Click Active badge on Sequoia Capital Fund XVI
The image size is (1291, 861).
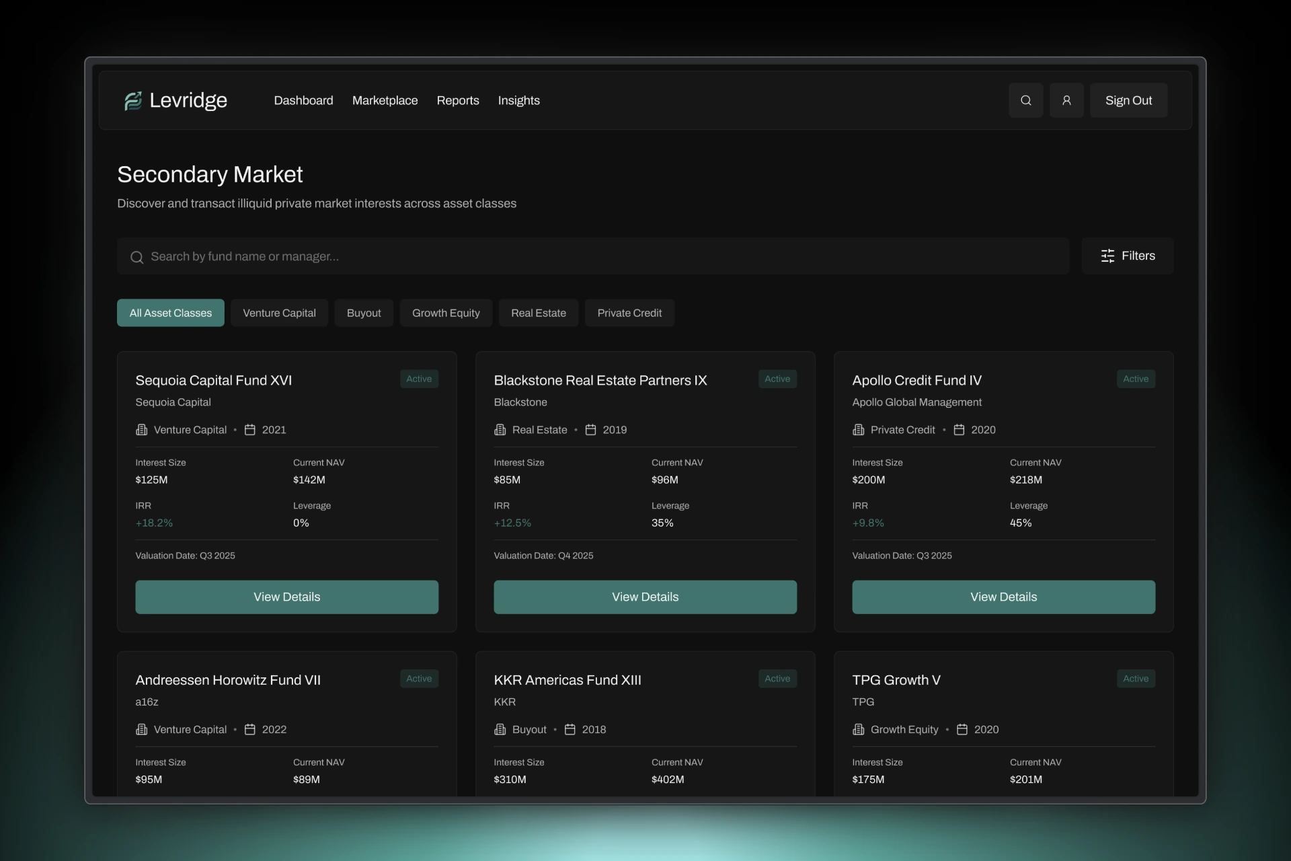(419, 379)
